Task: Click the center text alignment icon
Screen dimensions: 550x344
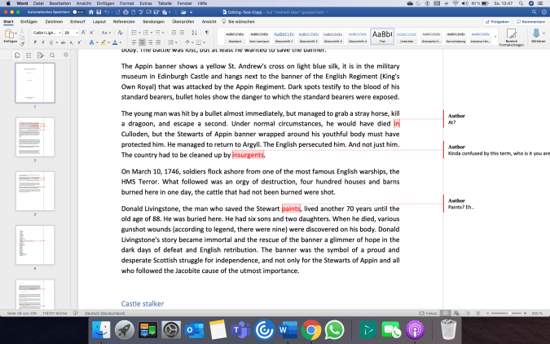Action: click(x=142, y=42)
